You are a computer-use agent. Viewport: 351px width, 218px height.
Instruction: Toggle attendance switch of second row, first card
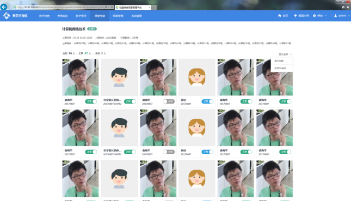tap(91, 152)
